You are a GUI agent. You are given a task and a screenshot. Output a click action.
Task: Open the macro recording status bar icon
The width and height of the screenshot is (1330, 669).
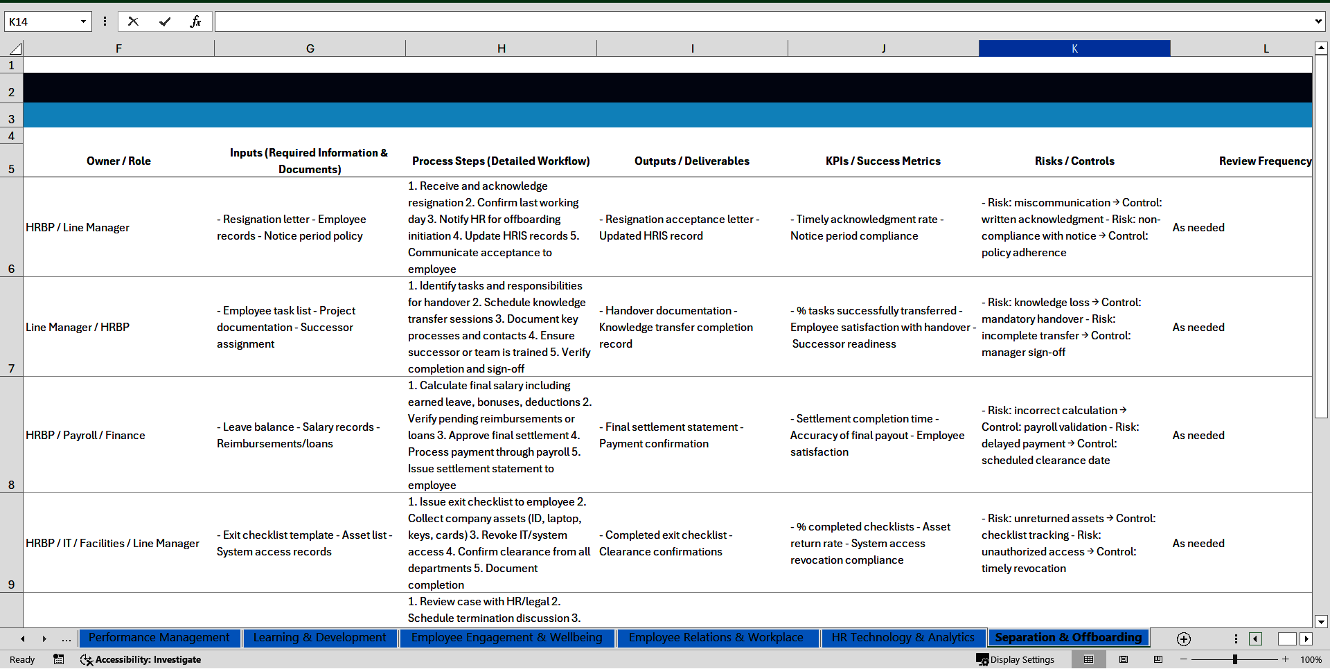coord(59,659)
